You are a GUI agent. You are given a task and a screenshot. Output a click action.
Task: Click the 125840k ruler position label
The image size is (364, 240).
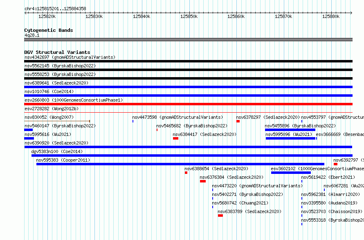click(142, 16)
